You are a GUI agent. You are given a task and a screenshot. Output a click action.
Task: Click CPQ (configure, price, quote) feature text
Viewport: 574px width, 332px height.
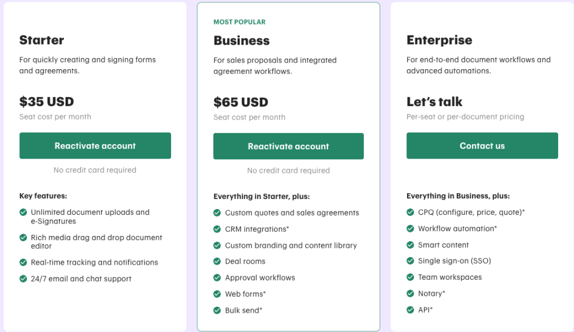(471, 213)
